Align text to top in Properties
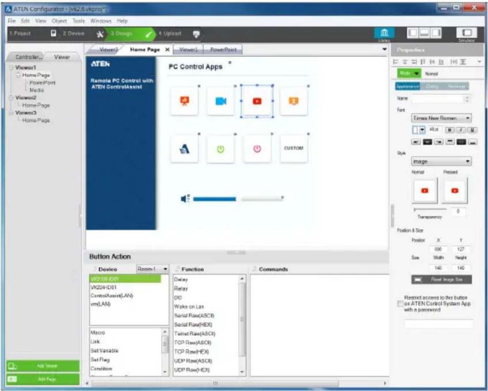Viewport: 488px width, 391px height. click(x=450, y=142)
